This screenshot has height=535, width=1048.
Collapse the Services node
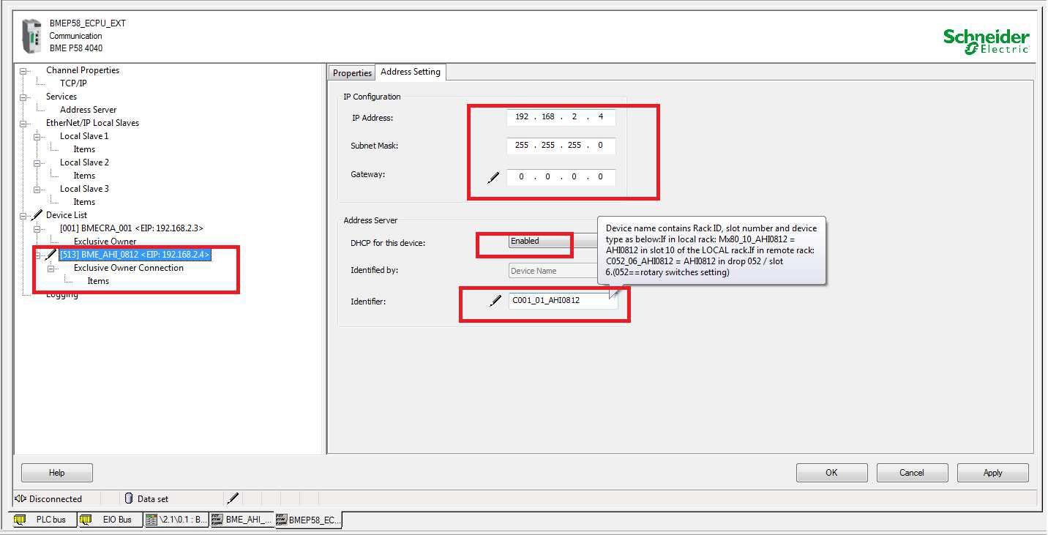23,97
